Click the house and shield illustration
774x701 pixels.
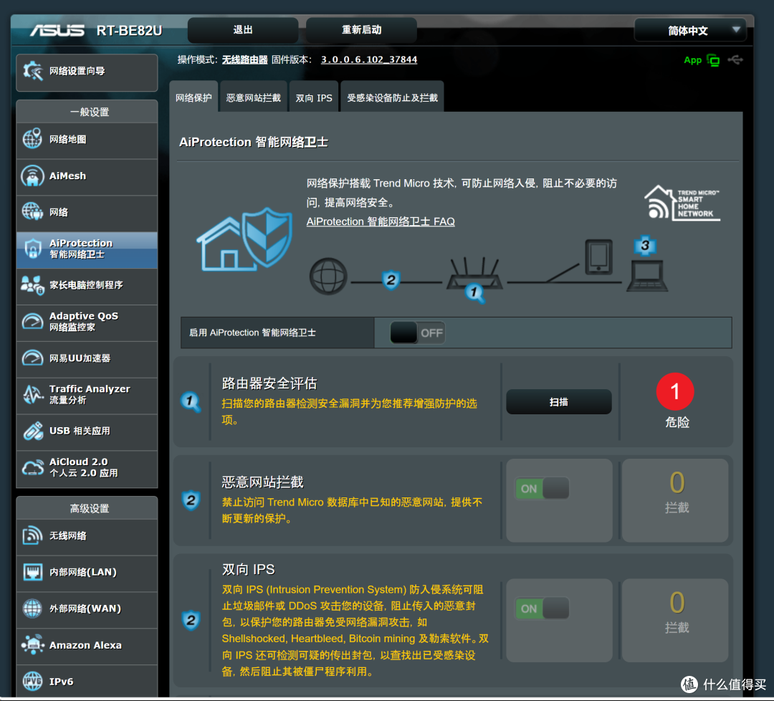[x=244, y=239]
